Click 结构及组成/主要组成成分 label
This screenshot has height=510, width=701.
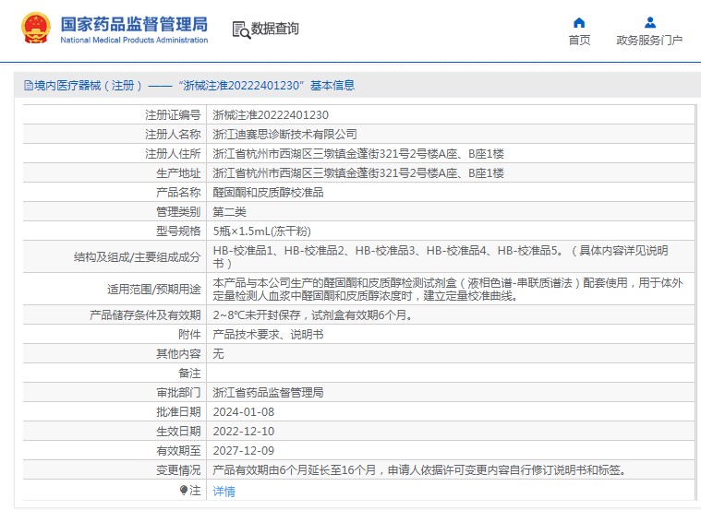coord(137,257)
